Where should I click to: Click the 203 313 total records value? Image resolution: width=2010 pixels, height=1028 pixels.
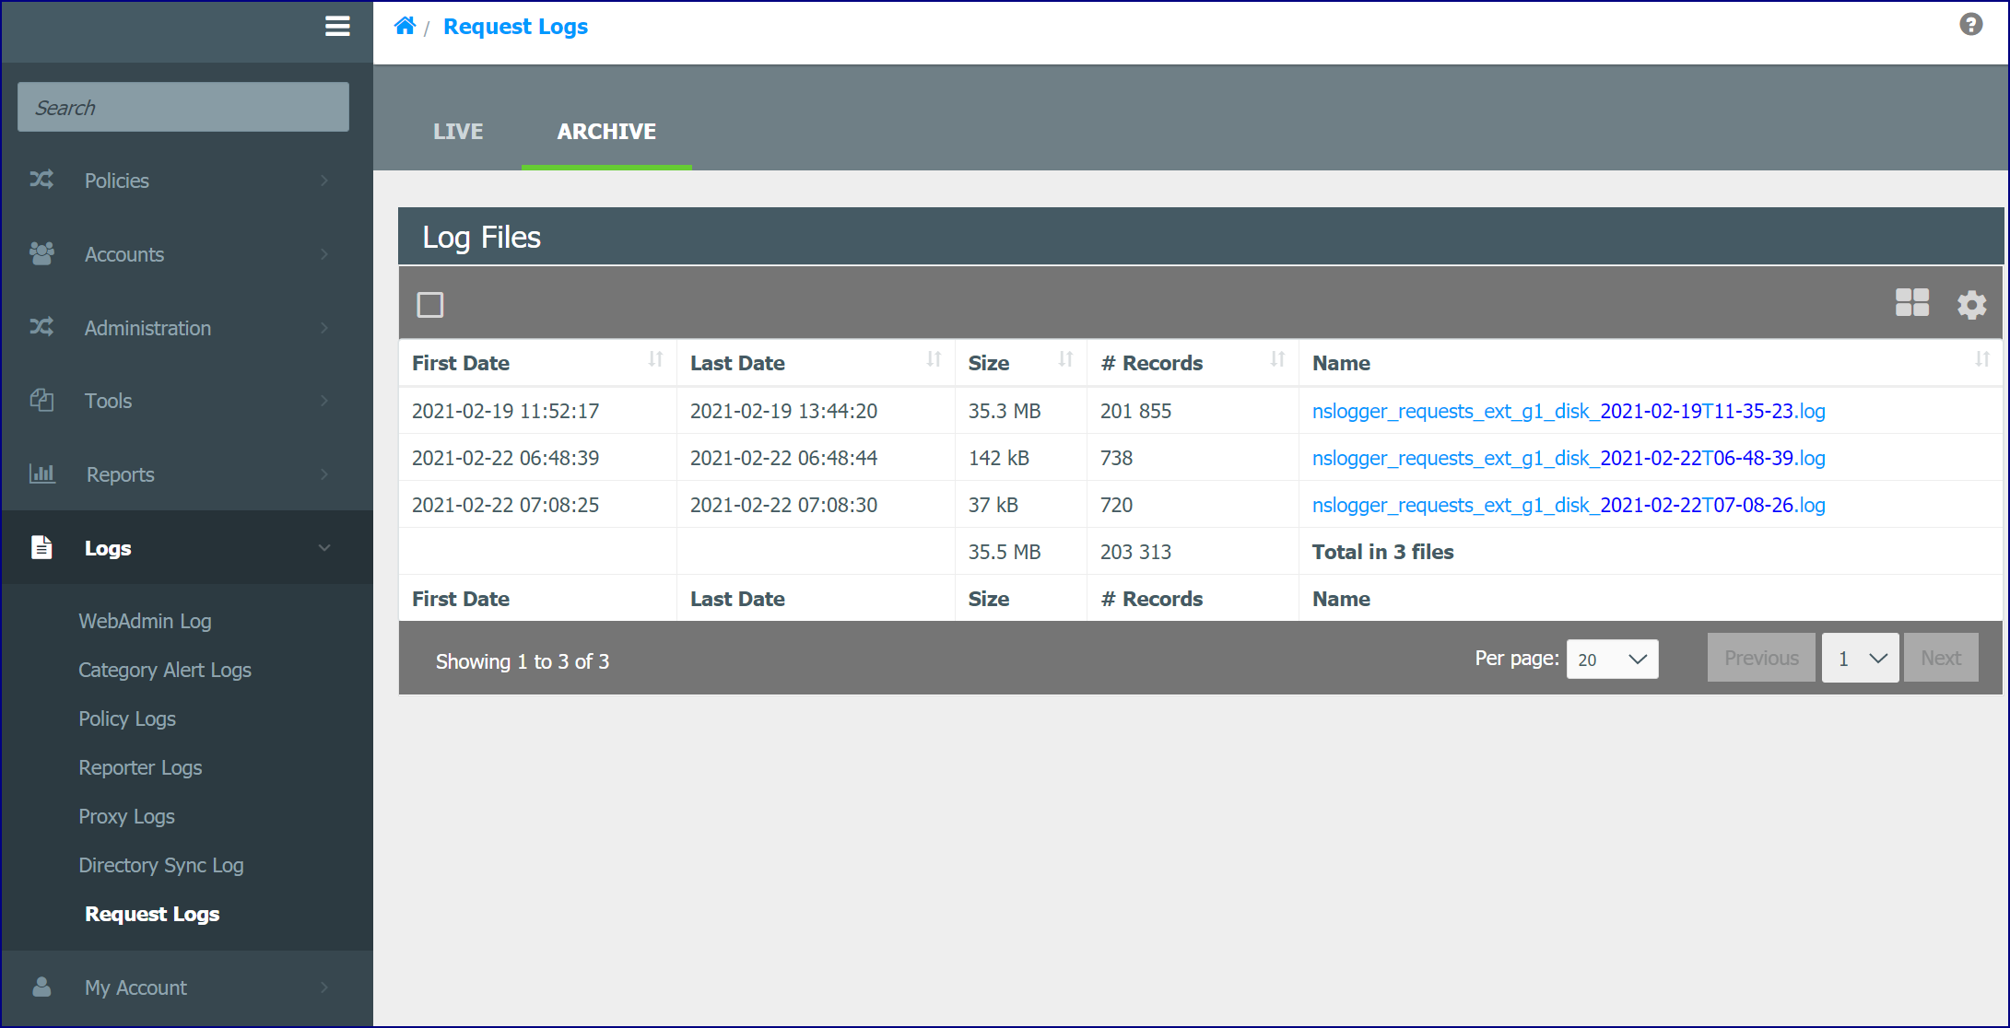point(1136,552)
